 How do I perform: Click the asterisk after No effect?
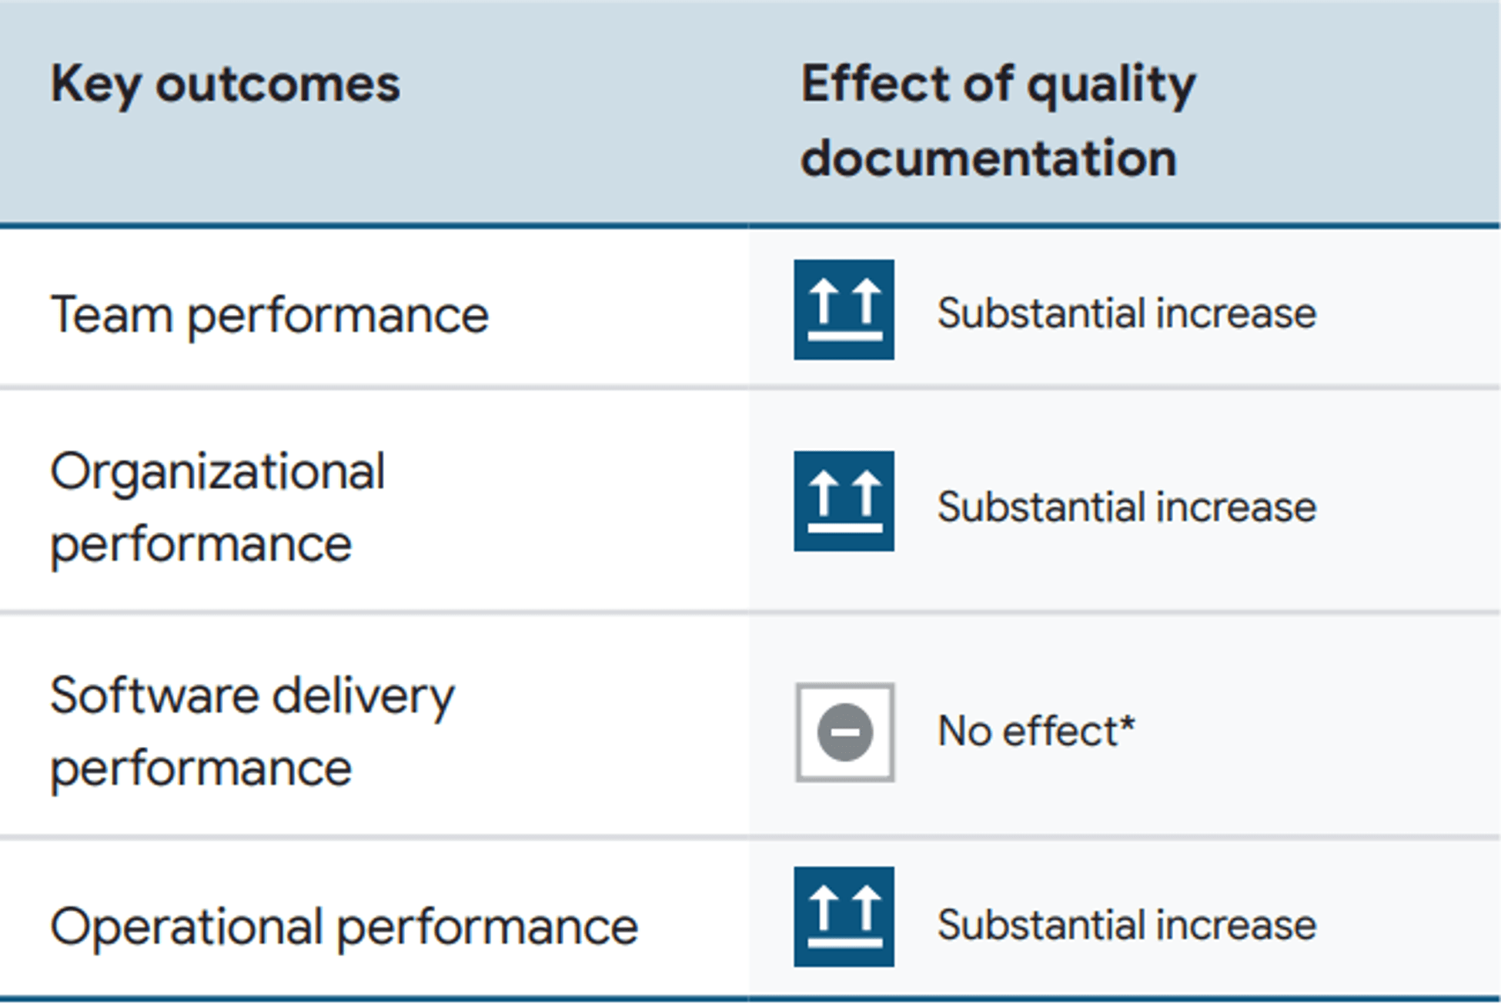(x=1127, y=723)
